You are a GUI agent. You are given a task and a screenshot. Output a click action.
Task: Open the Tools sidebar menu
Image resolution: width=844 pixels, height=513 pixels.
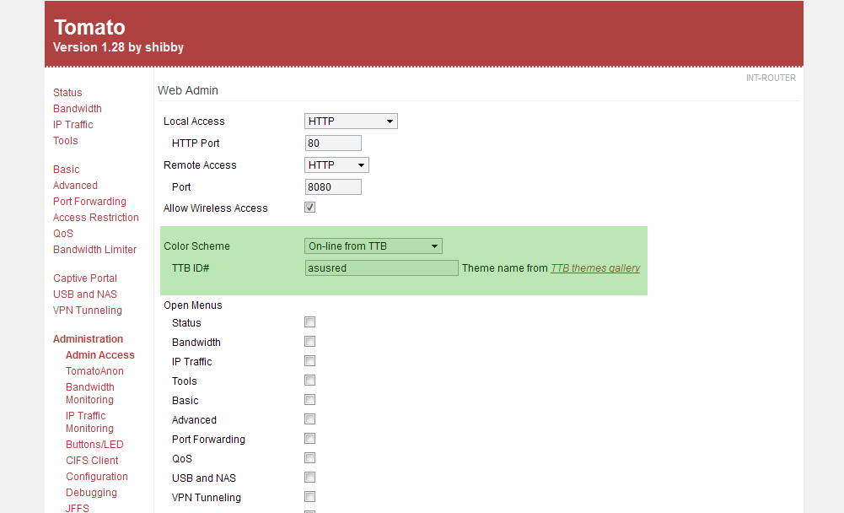[65, 141]
